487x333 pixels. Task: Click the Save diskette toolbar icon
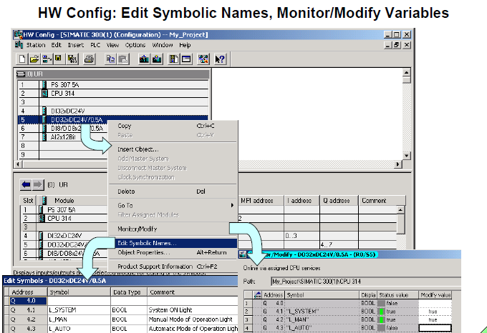coord(59,59)
